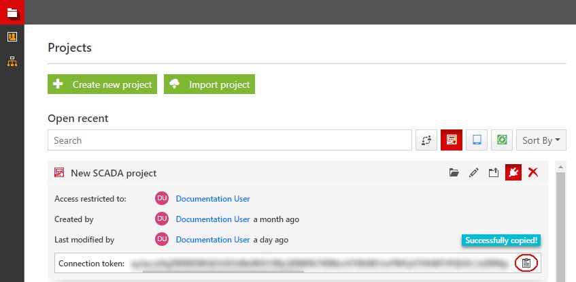
Task: Export New SCADA project
Action: (x=493, y=172)
